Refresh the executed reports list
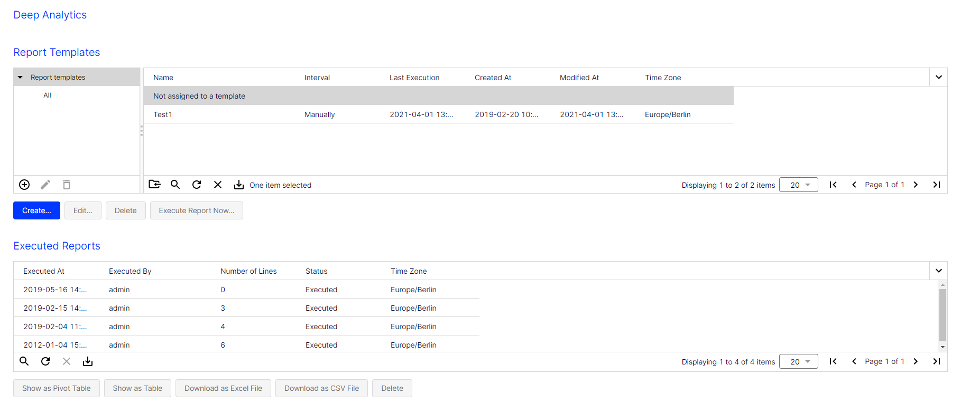Screen dimensions: 961x413 pyautogui.click(x=45, y=361)
